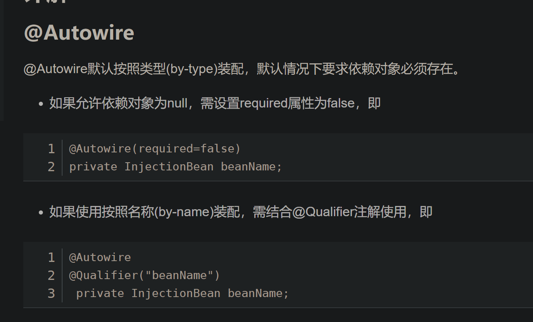
Task: Click the second bullet about by-name wiring
Action: 241,212
